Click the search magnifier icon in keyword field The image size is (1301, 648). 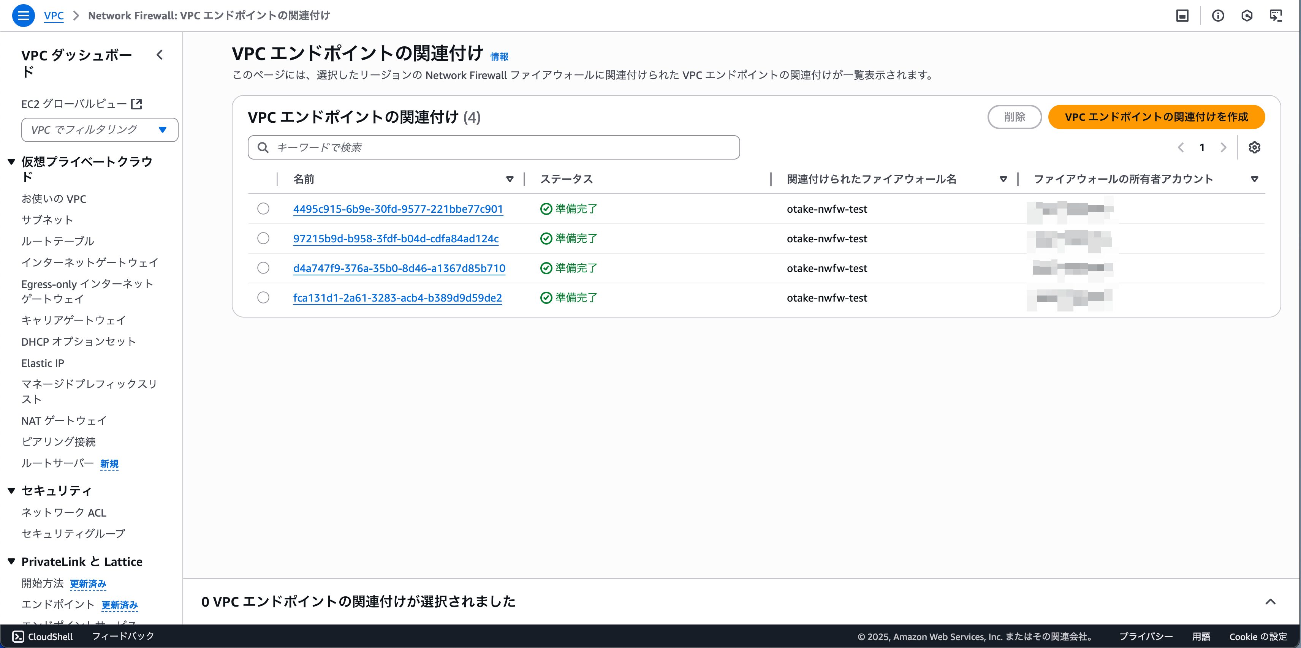pyautogui.click(x=263, y=147)
